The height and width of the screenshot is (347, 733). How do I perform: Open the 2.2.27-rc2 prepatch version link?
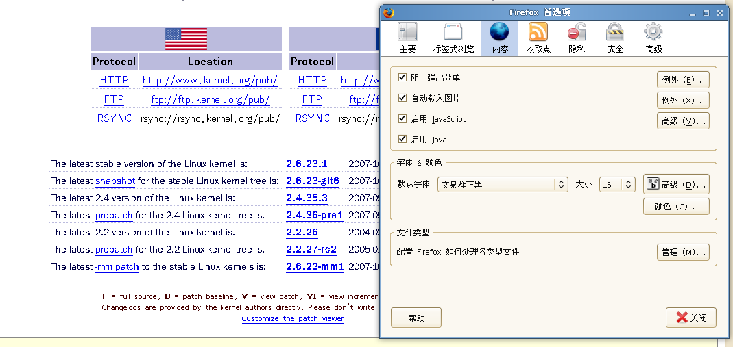[311, 250]
